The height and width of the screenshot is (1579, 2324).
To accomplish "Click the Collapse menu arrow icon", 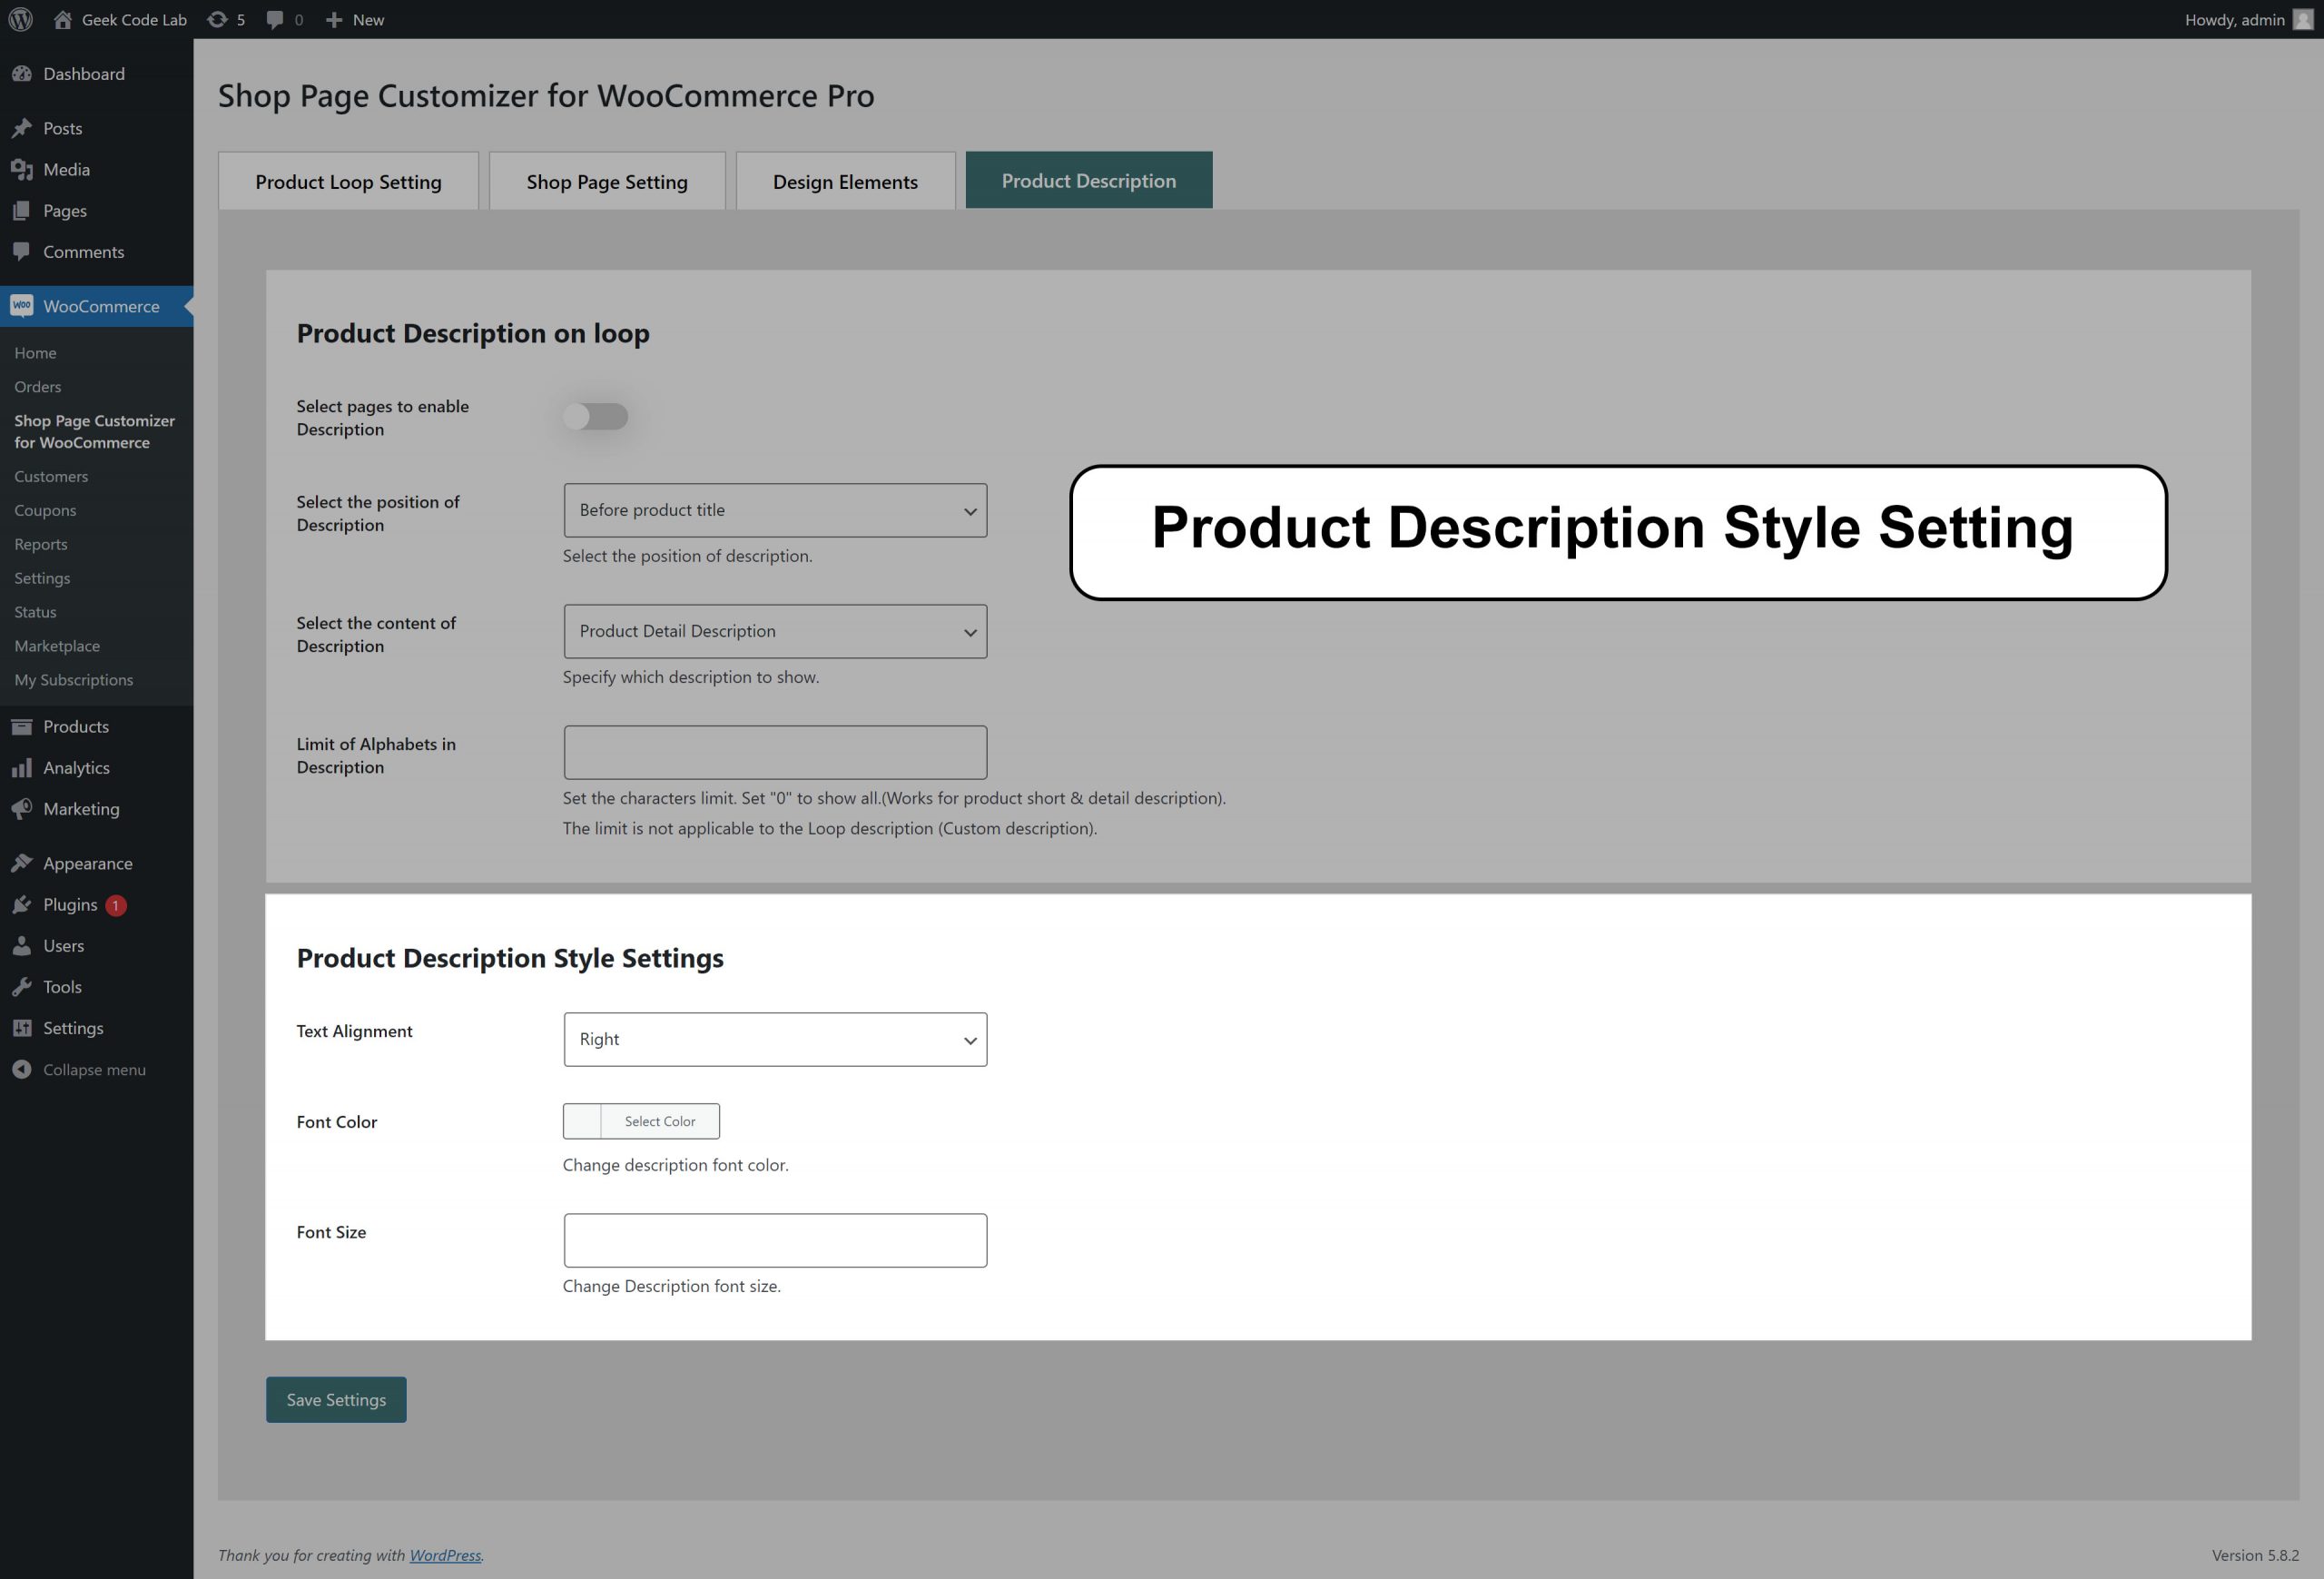I will pos(22,1070).
